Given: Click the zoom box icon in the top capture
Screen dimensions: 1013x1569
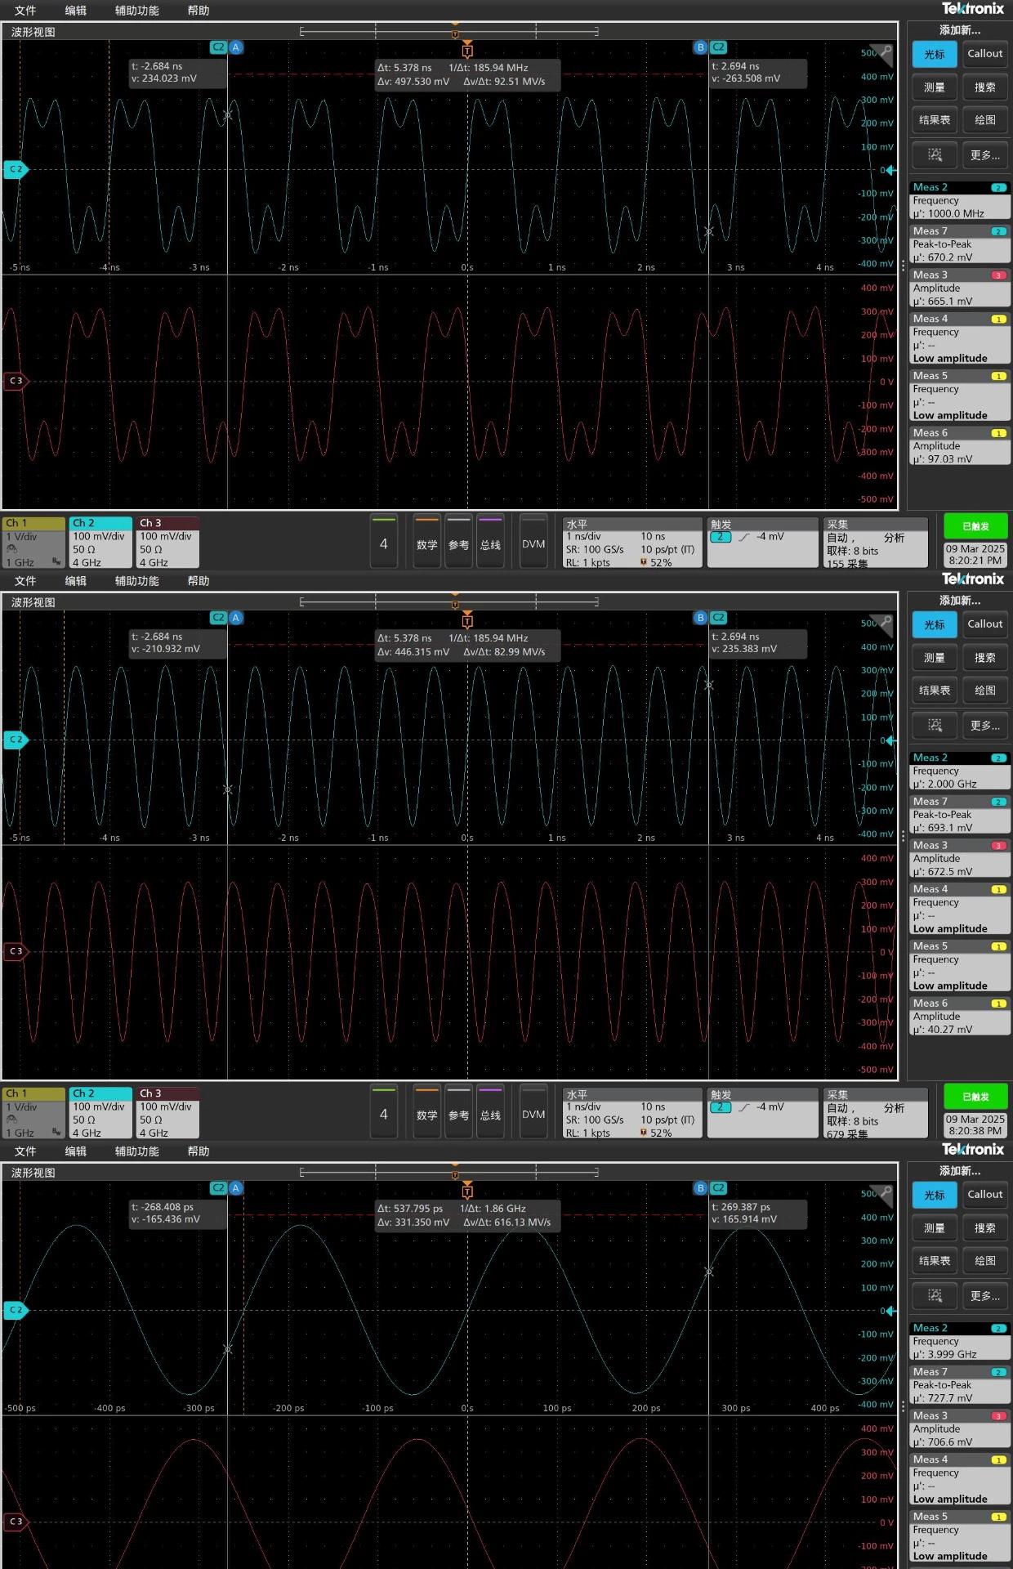Looking at the screenshot, I should coord(935,154).
